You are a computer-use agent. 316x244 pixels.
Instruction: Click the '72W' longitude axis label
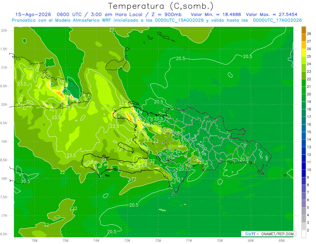[x=158, y=240]
